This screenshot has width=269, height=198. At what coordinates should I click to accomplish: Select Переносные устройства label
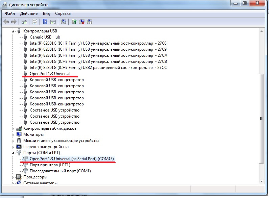46,147
